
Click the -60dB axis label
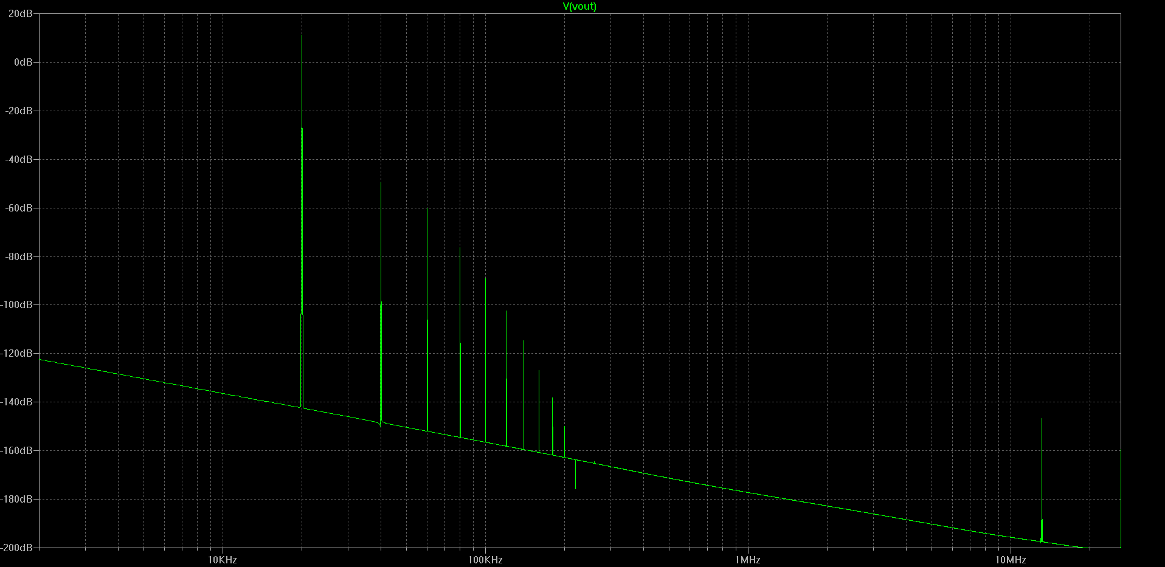tap(19, 208)
